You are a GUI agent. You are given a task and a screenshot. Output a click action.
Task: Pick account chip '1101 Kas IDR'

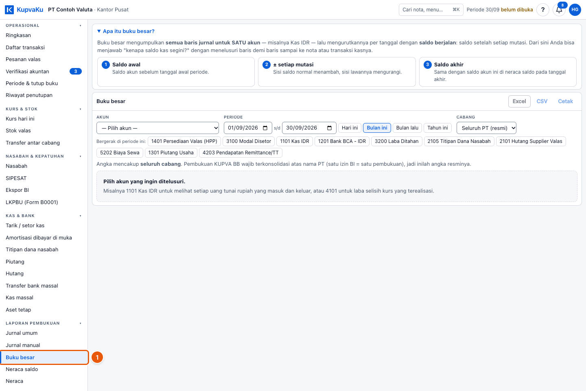point(295,141)
